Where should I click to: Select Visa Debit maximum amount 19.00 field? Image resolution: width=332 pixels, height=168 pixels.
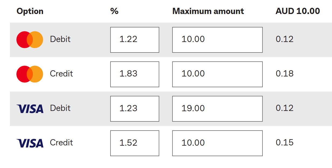217,108
